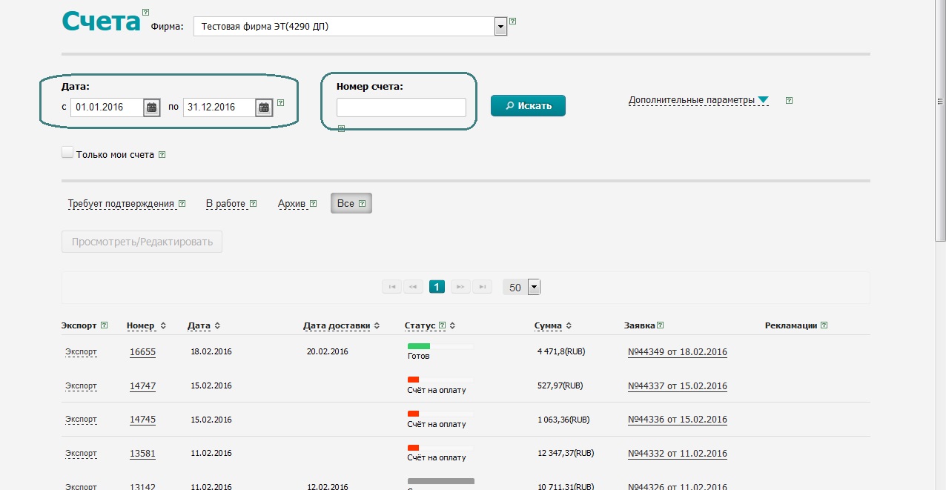Image resolution: width=946 pixels, height=490 pixels.
Task: Click into the Номер счета input field
Action: pos(401,107)
